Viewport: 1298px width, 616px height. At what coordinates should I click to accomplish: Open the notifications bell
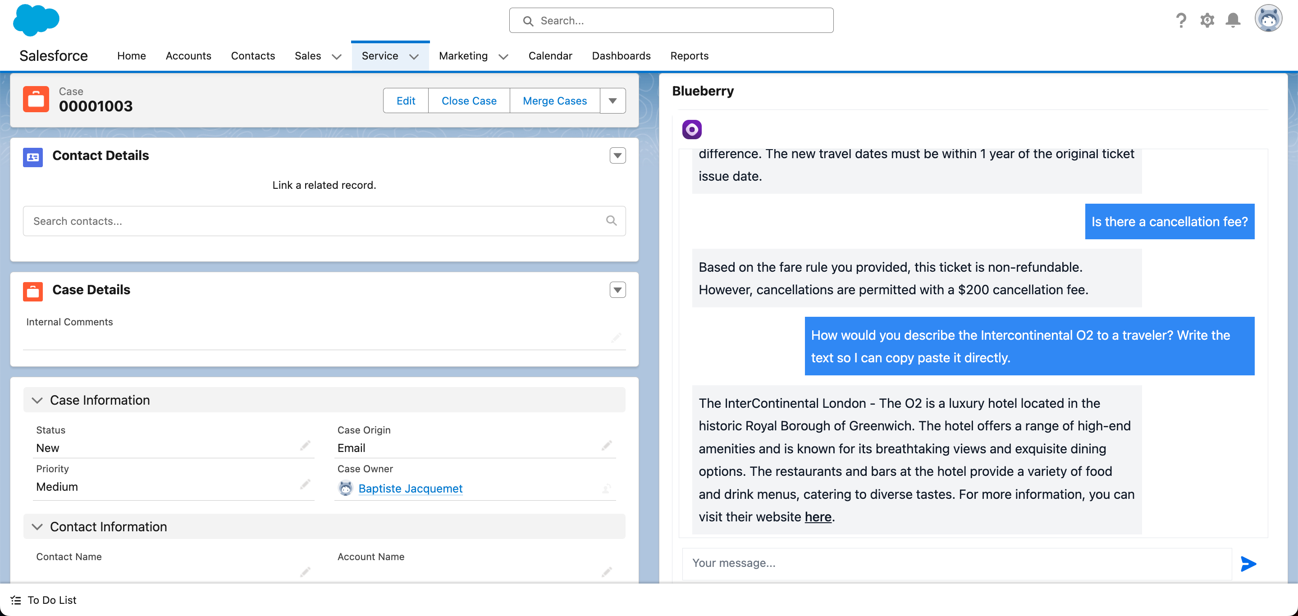tap(1233, 20)
